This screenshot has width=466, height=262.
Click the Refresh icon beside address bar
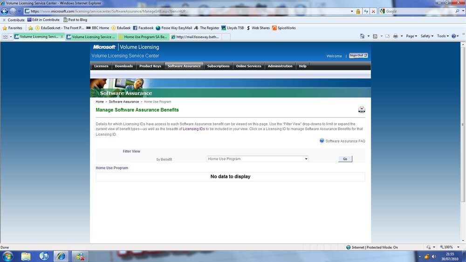[x=366, y=11]
